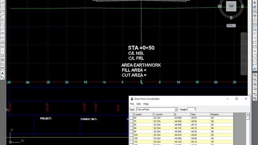Select the Multiline Text (A) tool
The height and width of the screenshot is (145, 258).
tap(2, 73)
